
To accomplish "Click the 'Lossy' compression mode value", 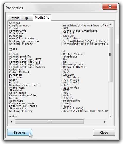I will pyautogui.click(x=67, y=103).
